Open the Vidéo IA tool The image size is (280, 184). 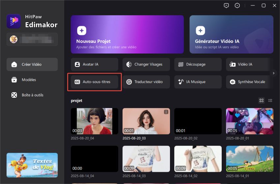coord(249,64)
